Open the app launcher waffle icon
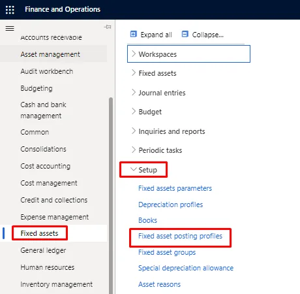 click(10, 10)
